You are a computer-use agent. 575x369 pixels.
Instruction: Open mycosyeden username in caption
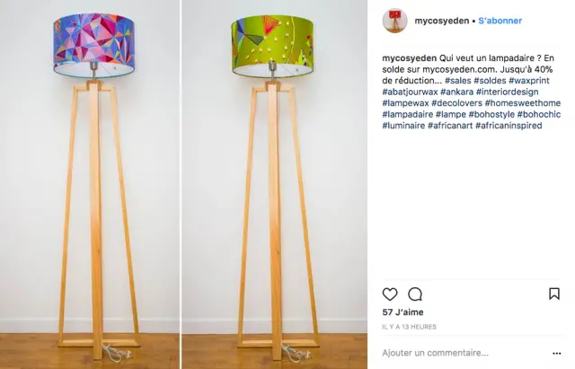410,58
